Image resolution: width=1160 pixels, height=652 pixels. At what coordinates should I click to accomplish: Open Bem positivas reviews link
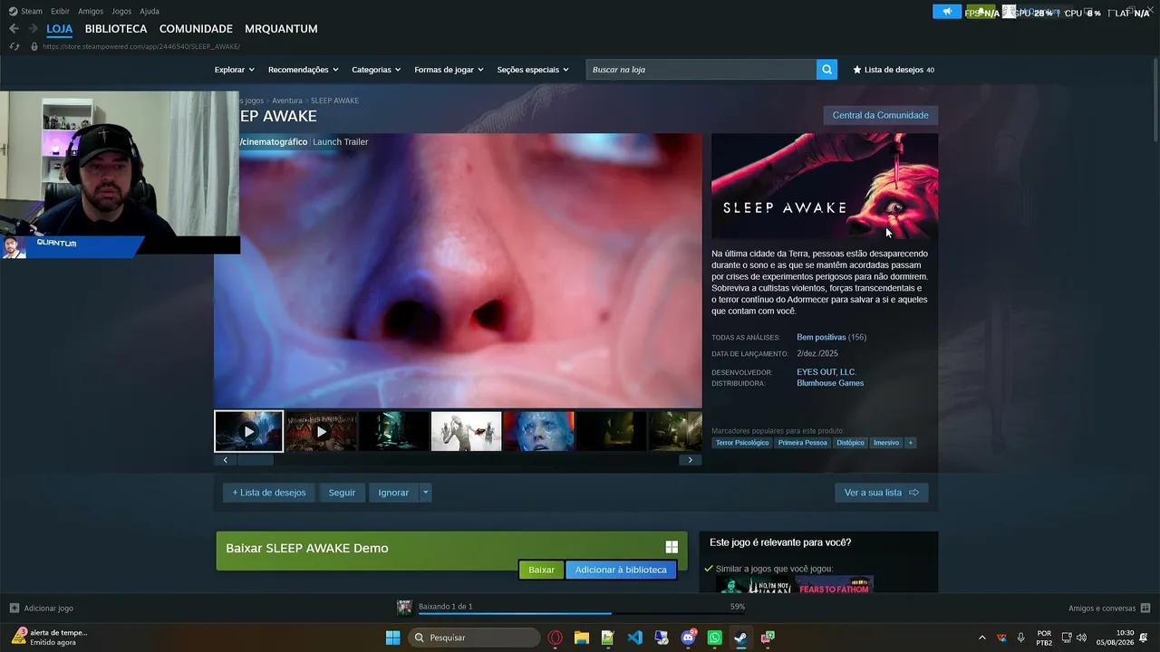(821, 337)
